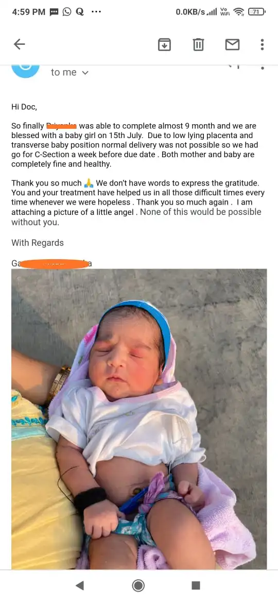Tap the "Hi Doc," greeting line
The height and width of the screenshot is (603, 278).
tap(24, 107)
